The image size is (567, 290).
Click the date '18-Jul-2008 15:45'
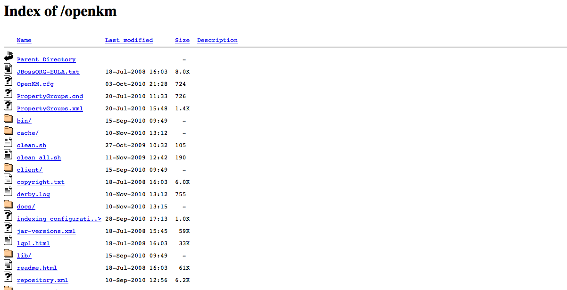pyautogui.click(x=136, y=231)
